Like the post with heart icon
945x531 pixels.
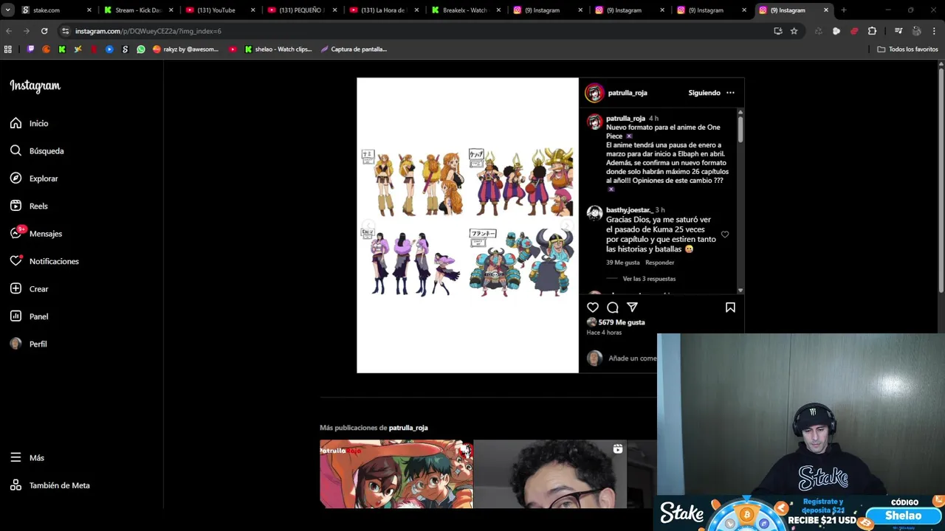point(593,308)
